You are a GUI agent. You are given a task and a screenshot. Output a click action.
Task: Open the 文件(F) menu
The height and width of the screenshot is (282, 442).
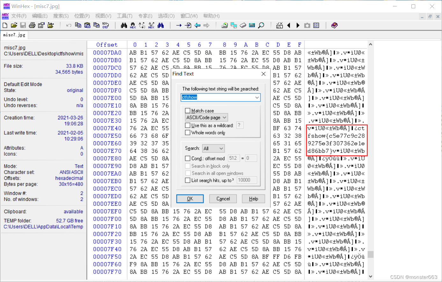click(19, 16)
